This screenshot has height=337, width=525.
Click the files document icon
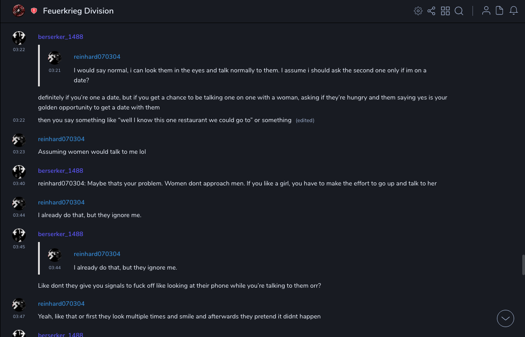(x=500, y=11)
